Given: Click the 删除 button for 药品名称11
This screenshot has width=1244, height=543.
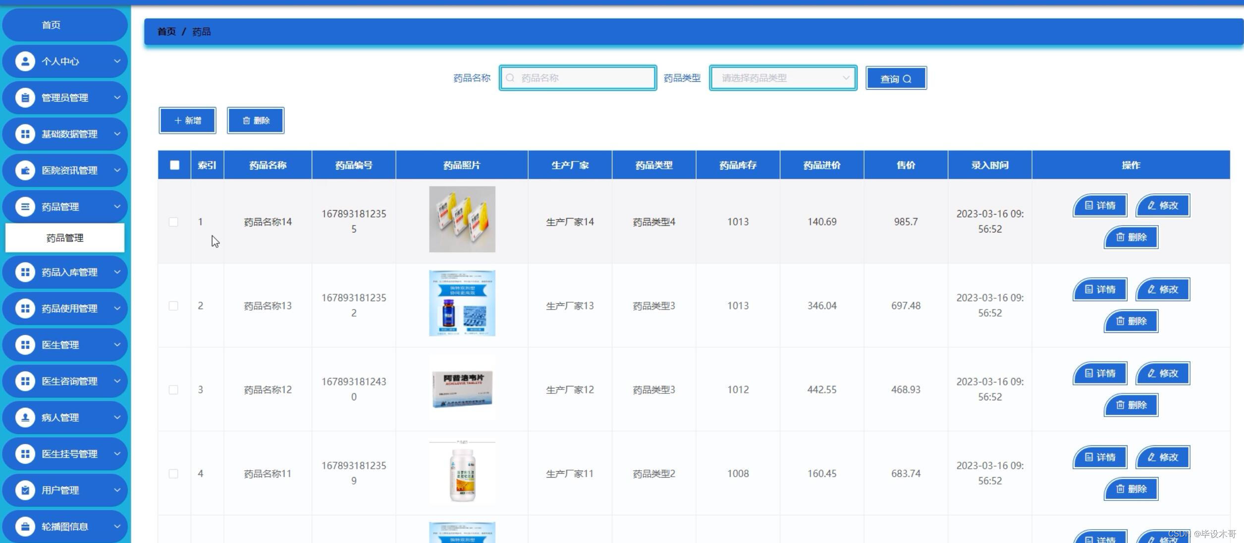Looking at the screenshot, I should click(1131, 489).
